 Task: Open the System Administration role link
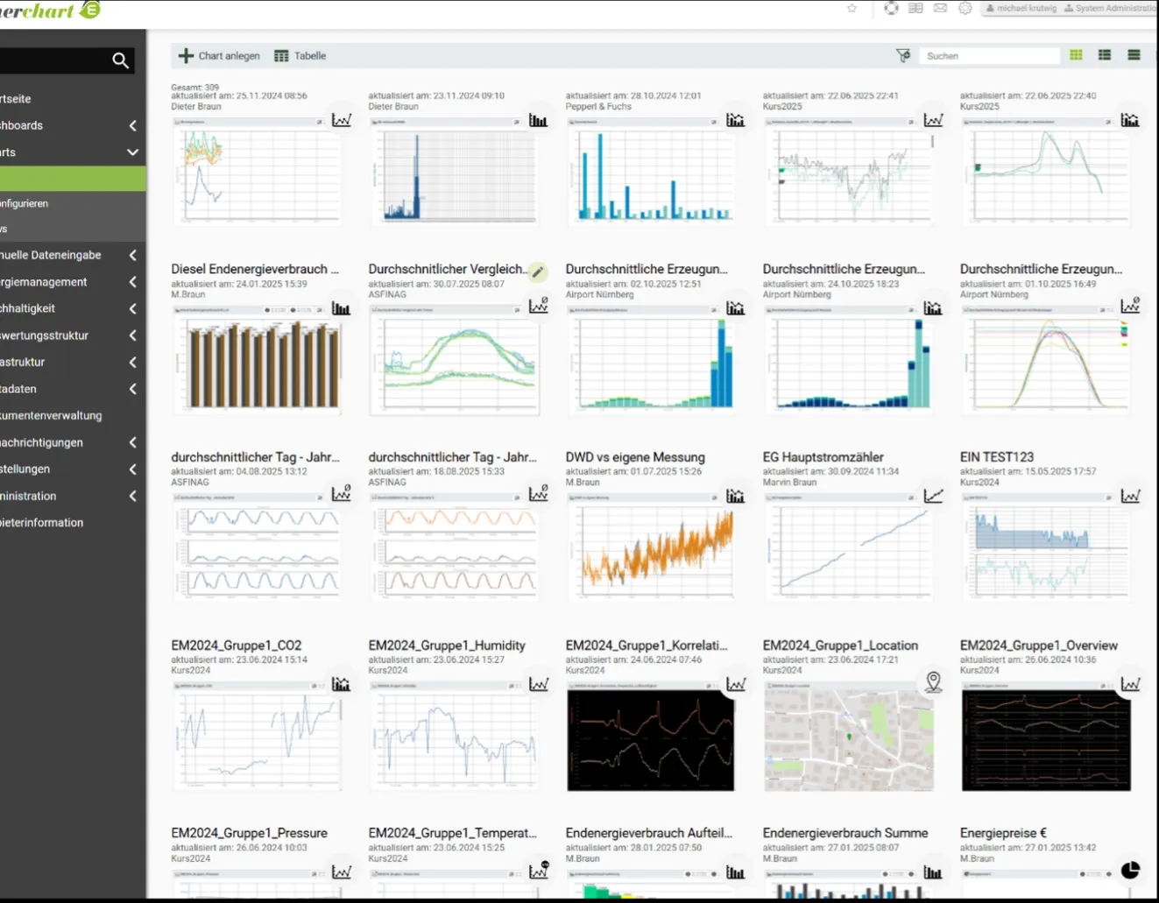coord(1111,8)
